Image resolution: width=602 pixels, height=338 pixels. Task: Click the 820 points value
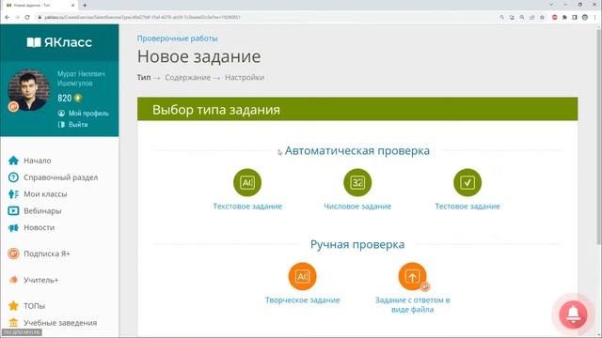coord(65,98)
